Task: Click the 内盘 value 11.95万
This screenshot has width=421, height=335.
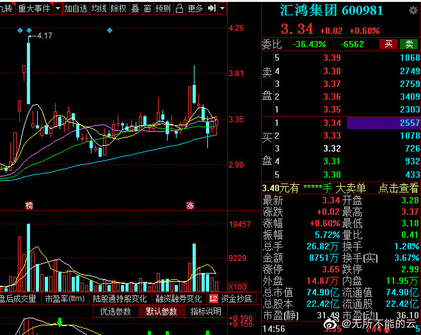Action: tap(402, 281)
